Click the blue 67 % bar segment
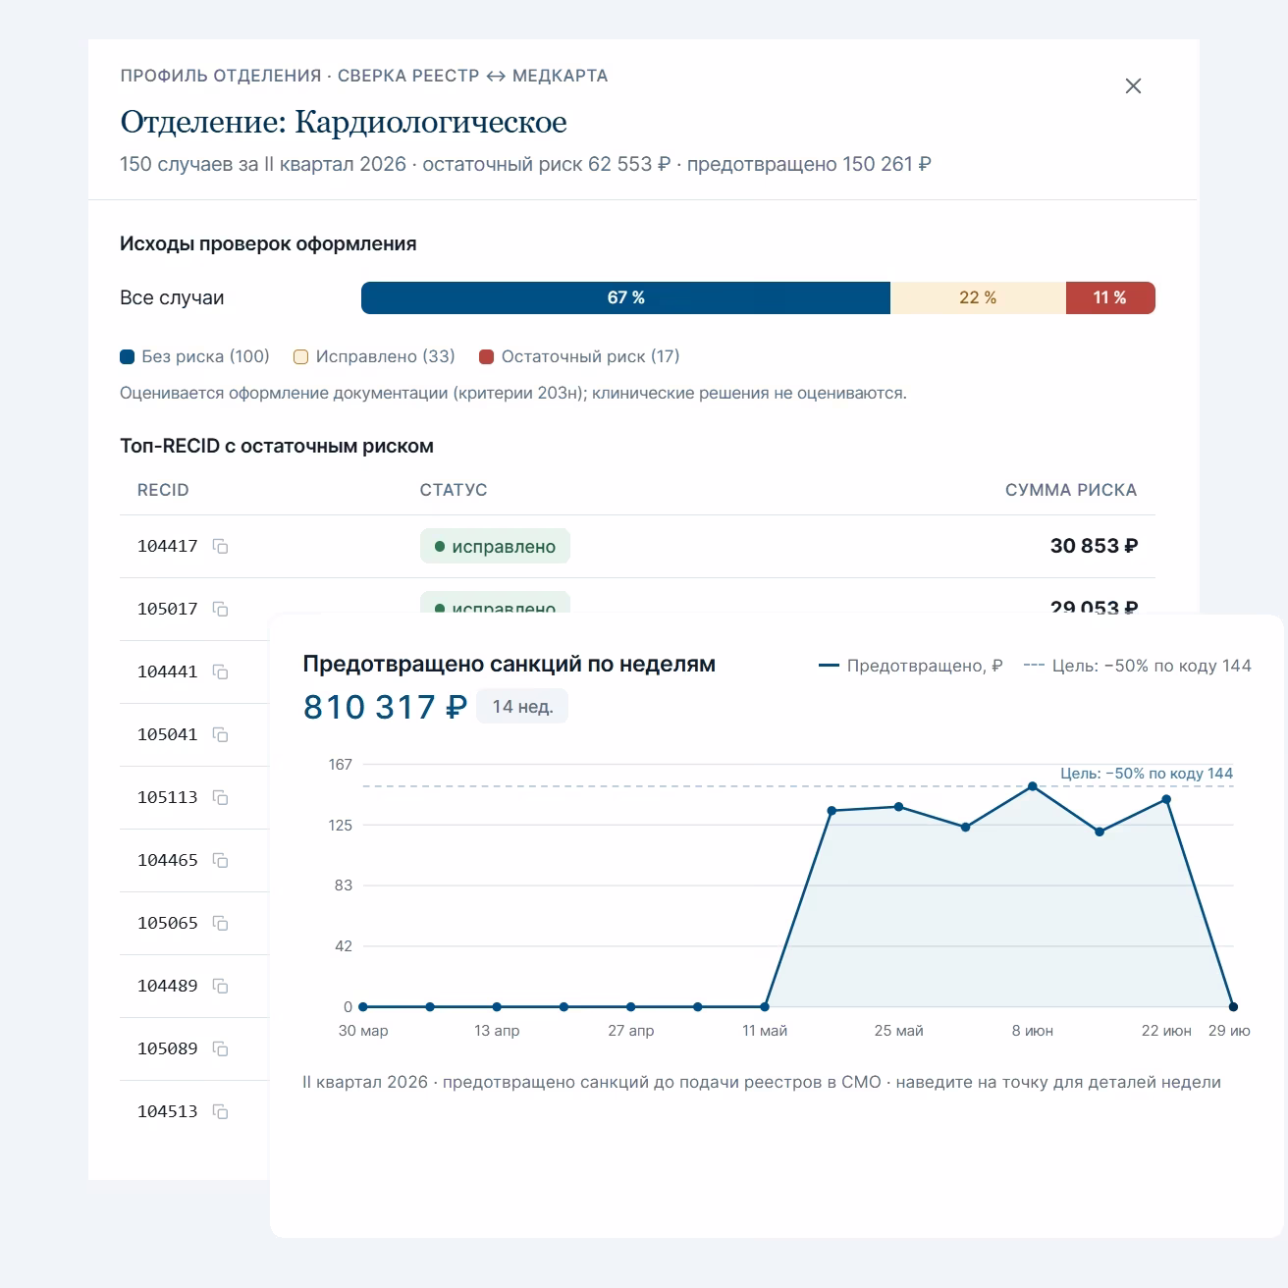The image size is (1288, 1288). coord(625,297)
